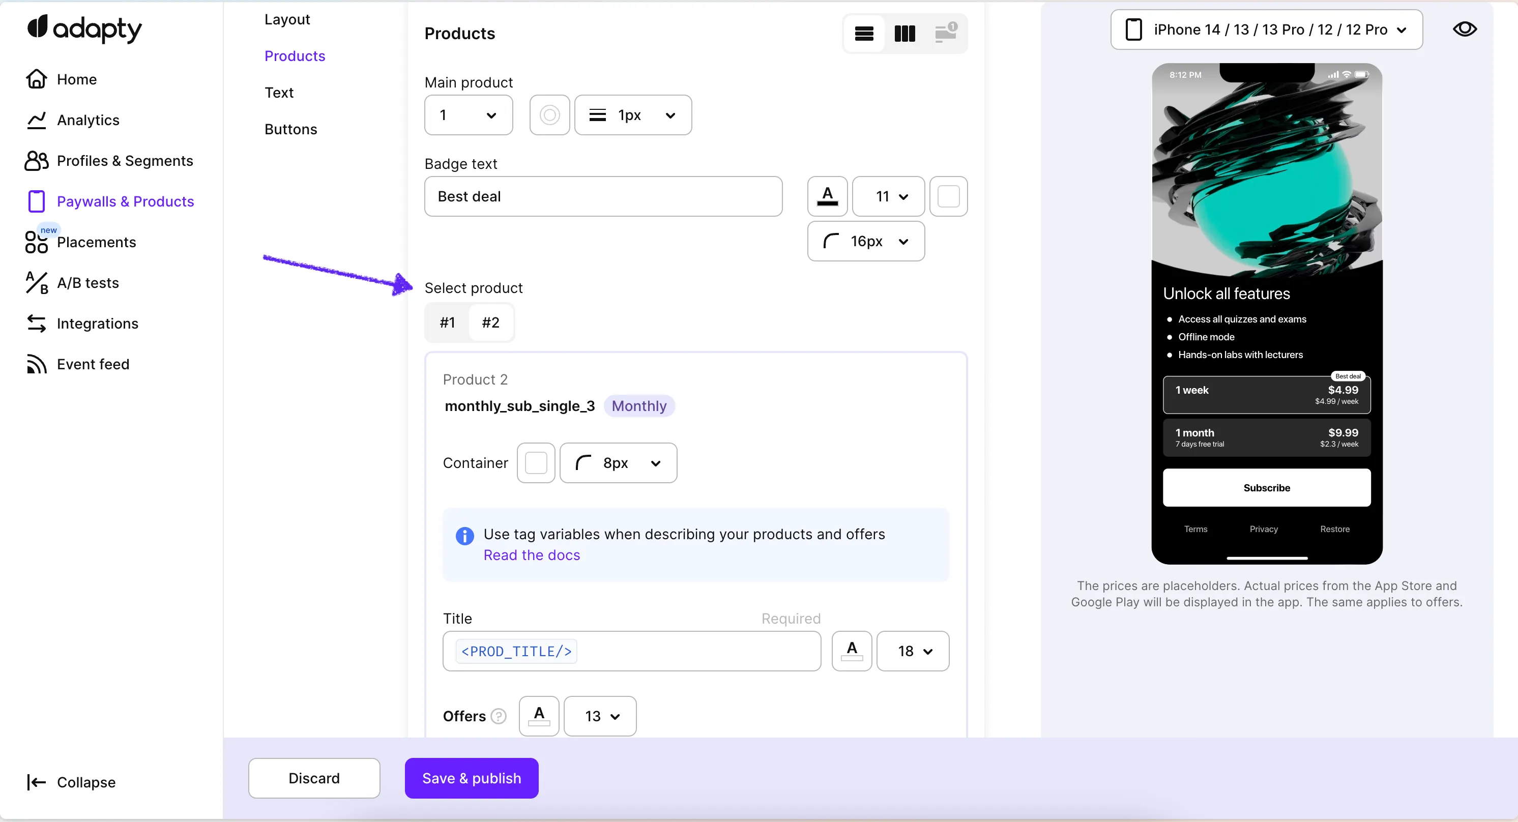Open the Read the docs link
Viewport: 1518px width, 822px height.
(532, 555)
